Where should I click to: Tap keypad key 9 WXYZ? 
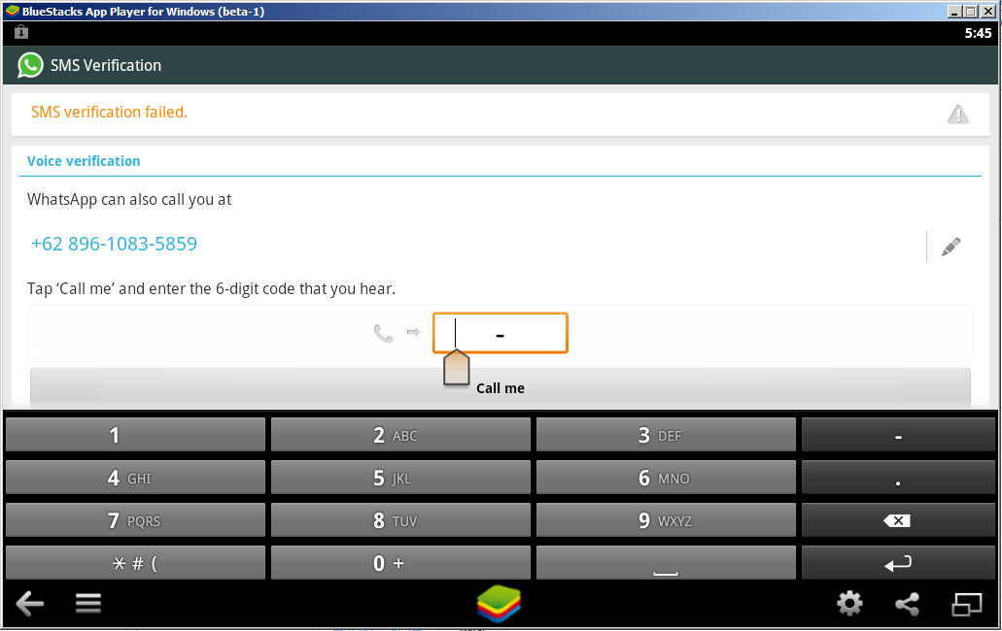pyautogui.click(x=666, y=520)
